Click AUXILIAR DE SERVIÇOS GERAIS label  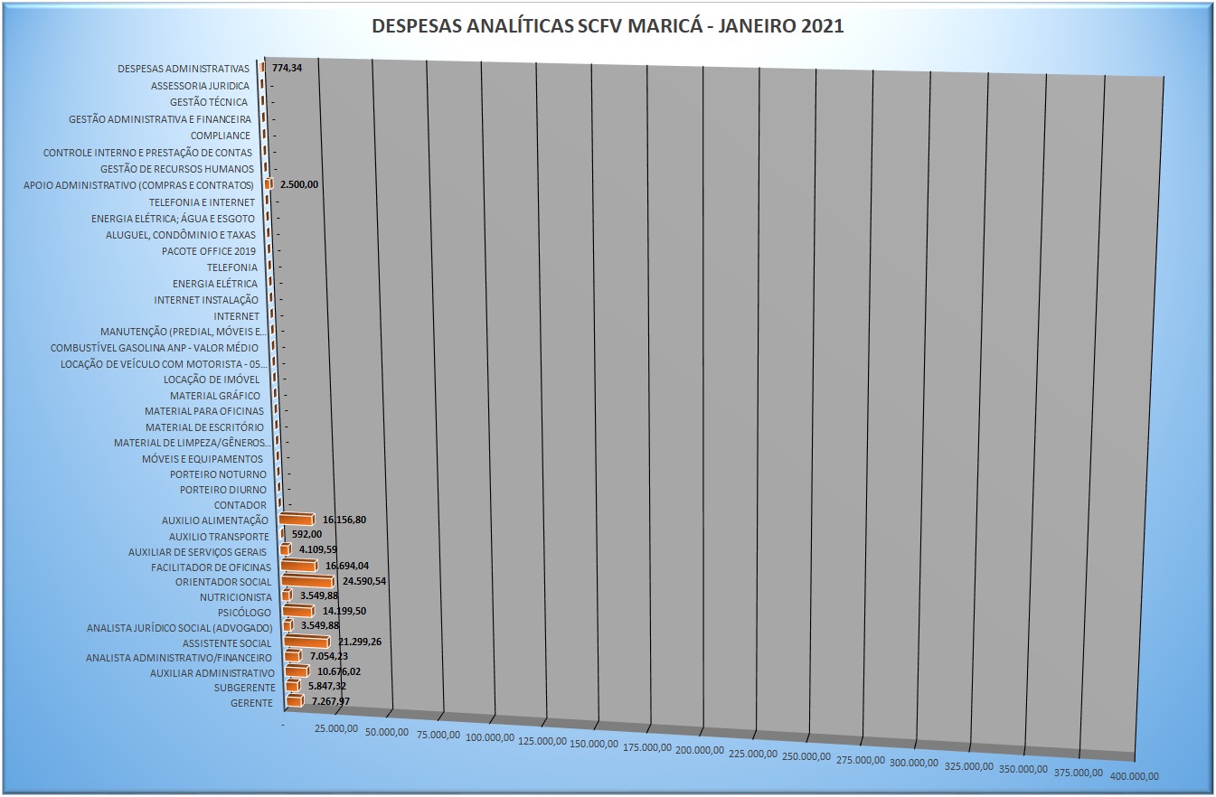(x=199, y=552)
